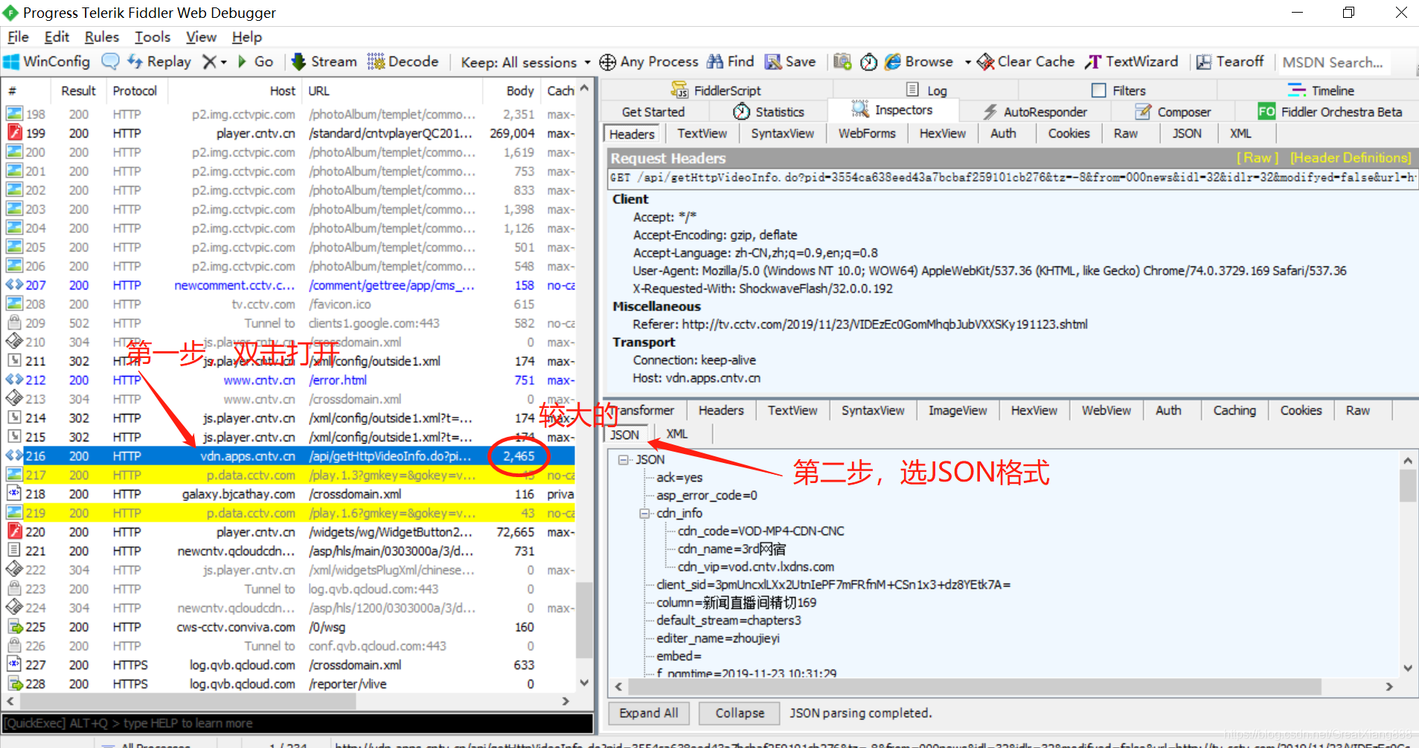The height and width of the screenshot is (748, 1419).
Task: Open the Help menu
Action: tap(247, 36)
